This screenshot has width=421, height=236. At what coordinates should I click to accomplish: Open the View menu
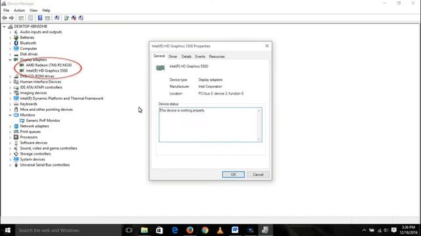pyautogui.click(x=34, y=10)
